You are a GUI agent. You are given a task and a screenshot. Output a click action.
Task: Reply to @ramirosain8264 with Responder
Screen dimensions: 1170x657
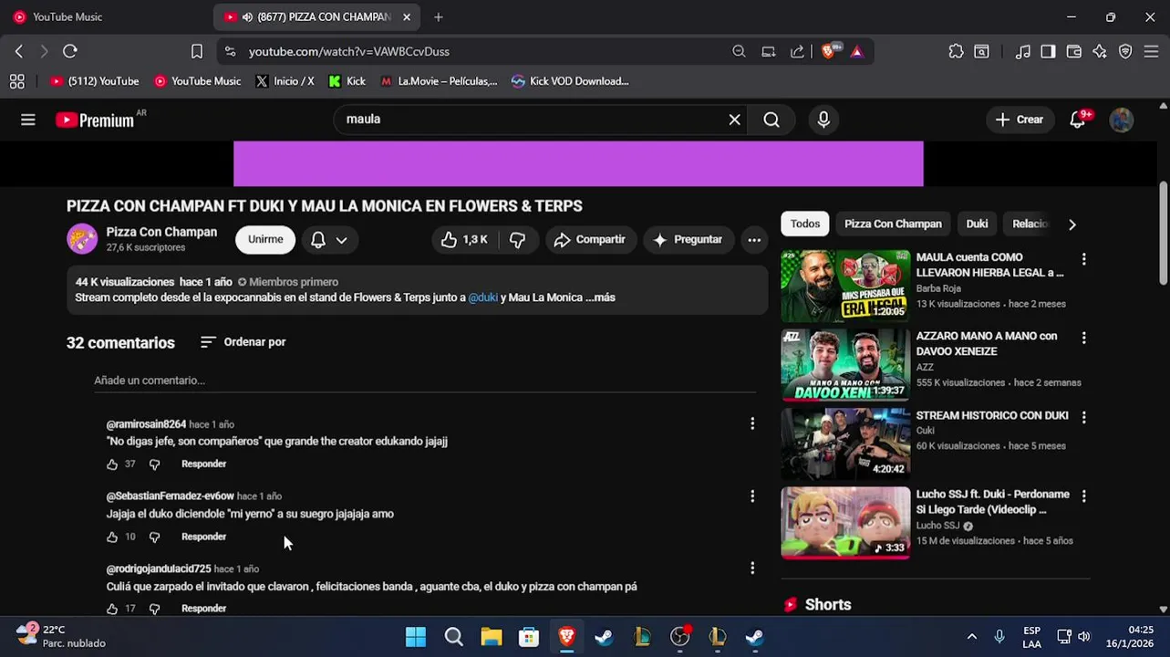point(203,464)
